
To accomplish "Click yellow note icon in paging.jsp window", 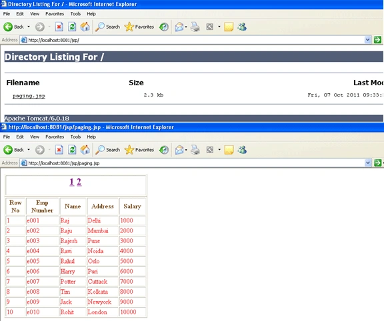I will 229,150.
